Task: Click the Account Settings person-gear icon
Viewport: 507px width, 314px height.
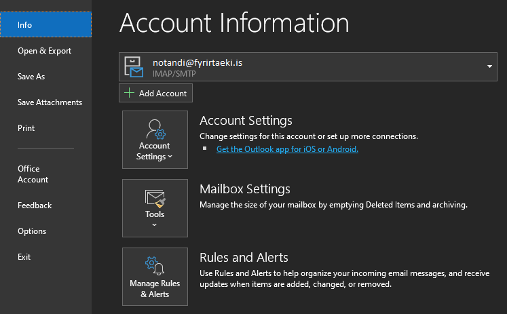Action: (155, 129)
